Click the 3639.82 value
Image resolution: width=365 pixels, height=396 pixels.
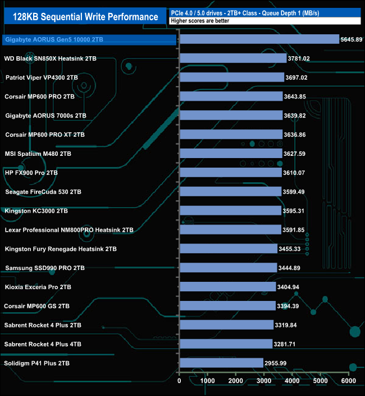click(x=295, y=116)
